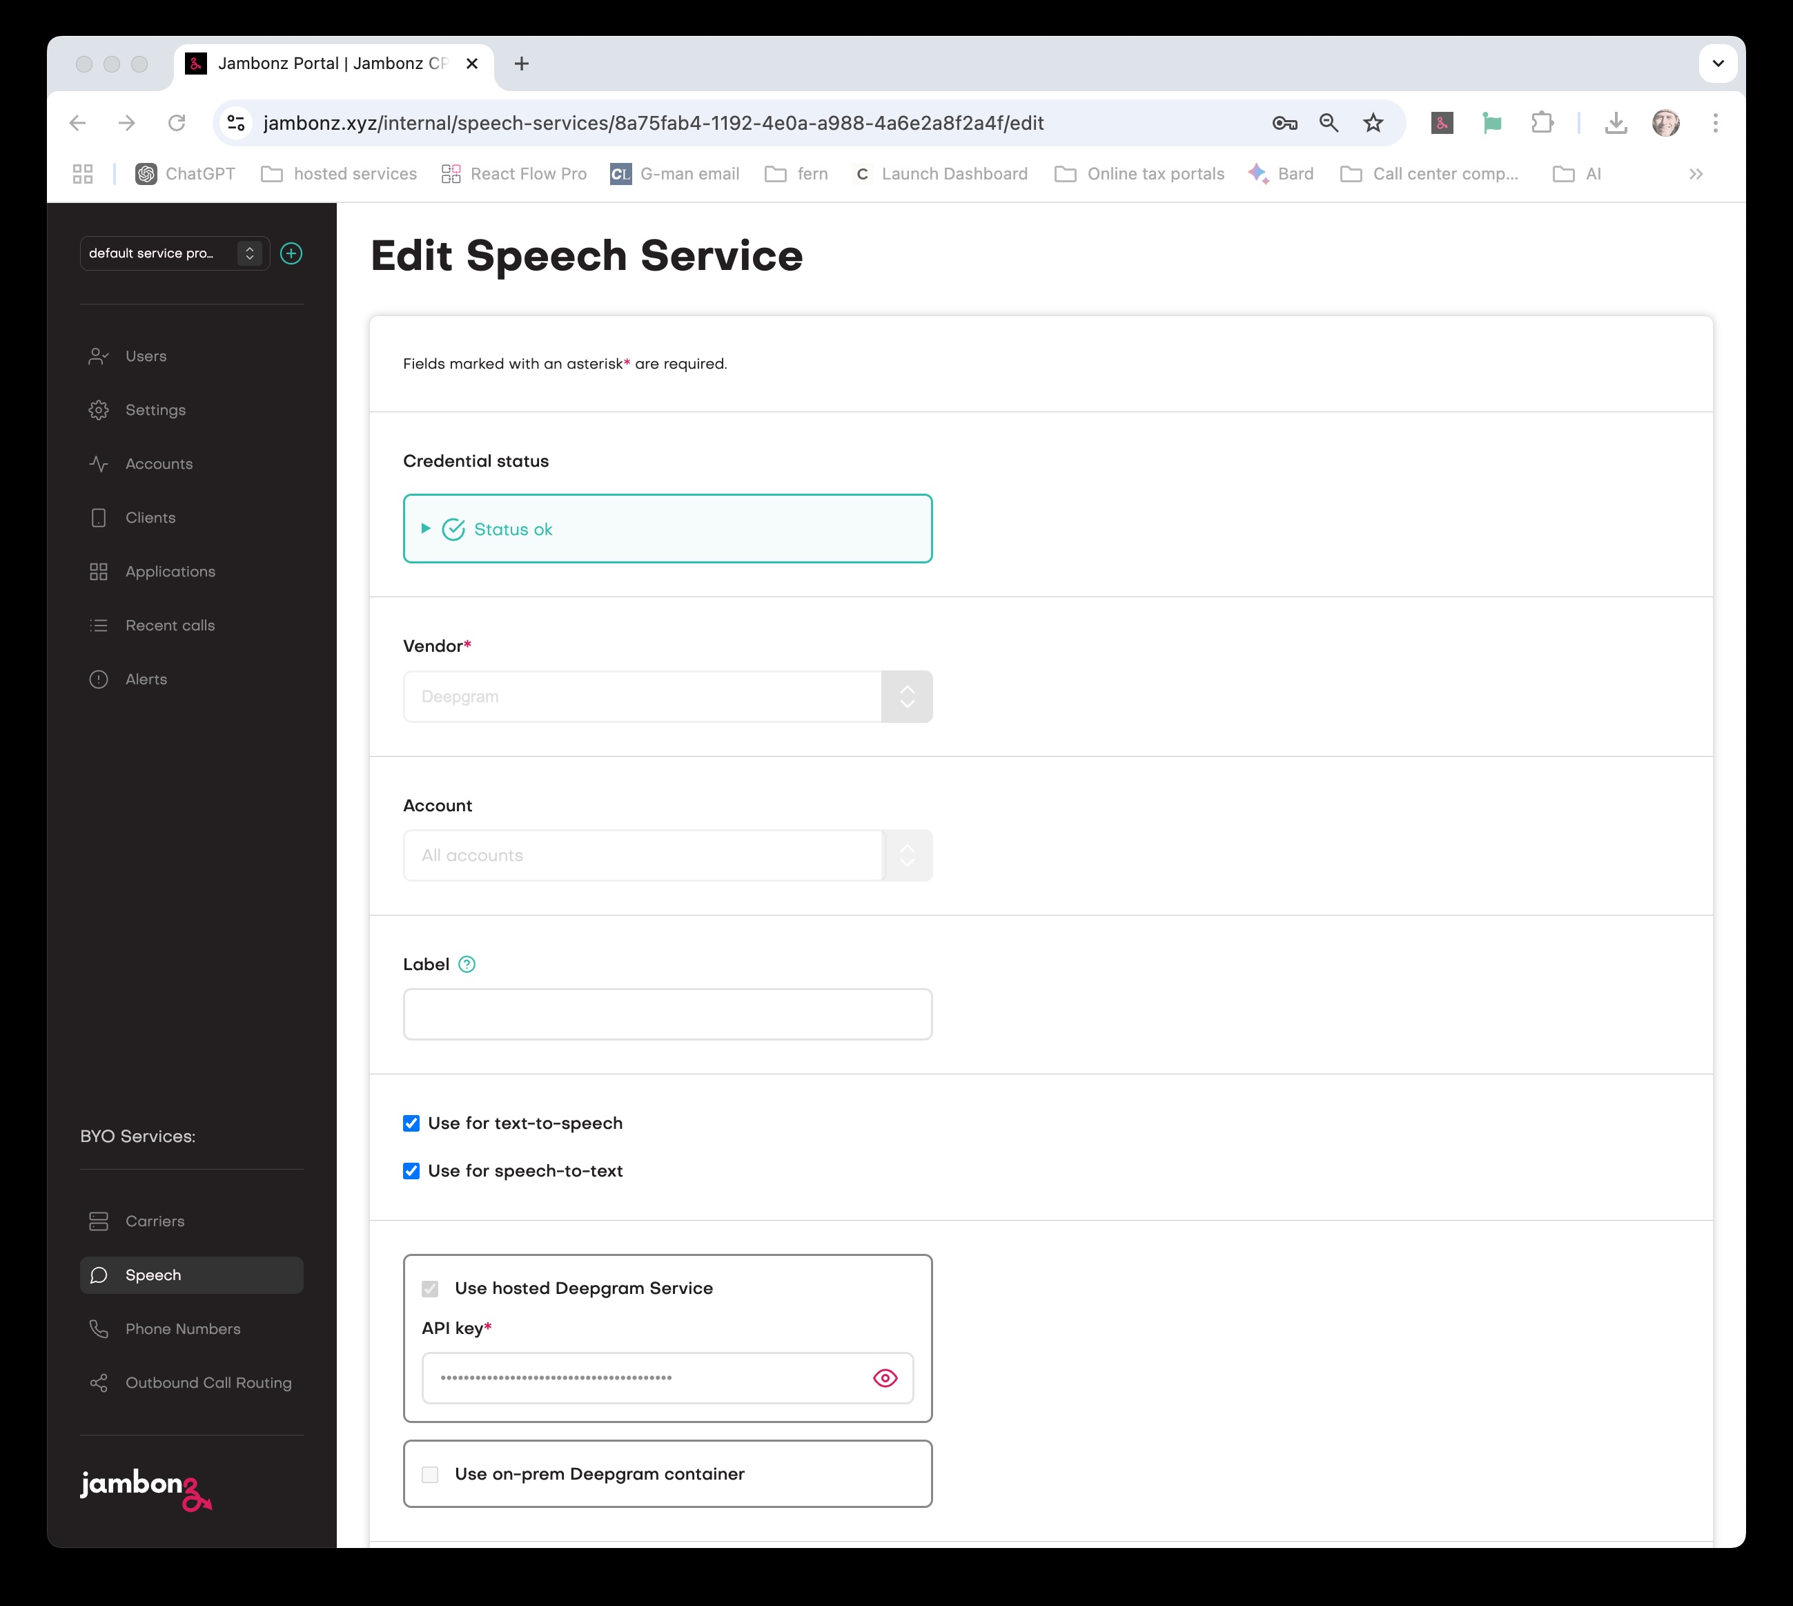This screenshot has width=1793, height=1606.
Task: Navigate to Applications
Action: pyautogui.click(x=169, y=571)
